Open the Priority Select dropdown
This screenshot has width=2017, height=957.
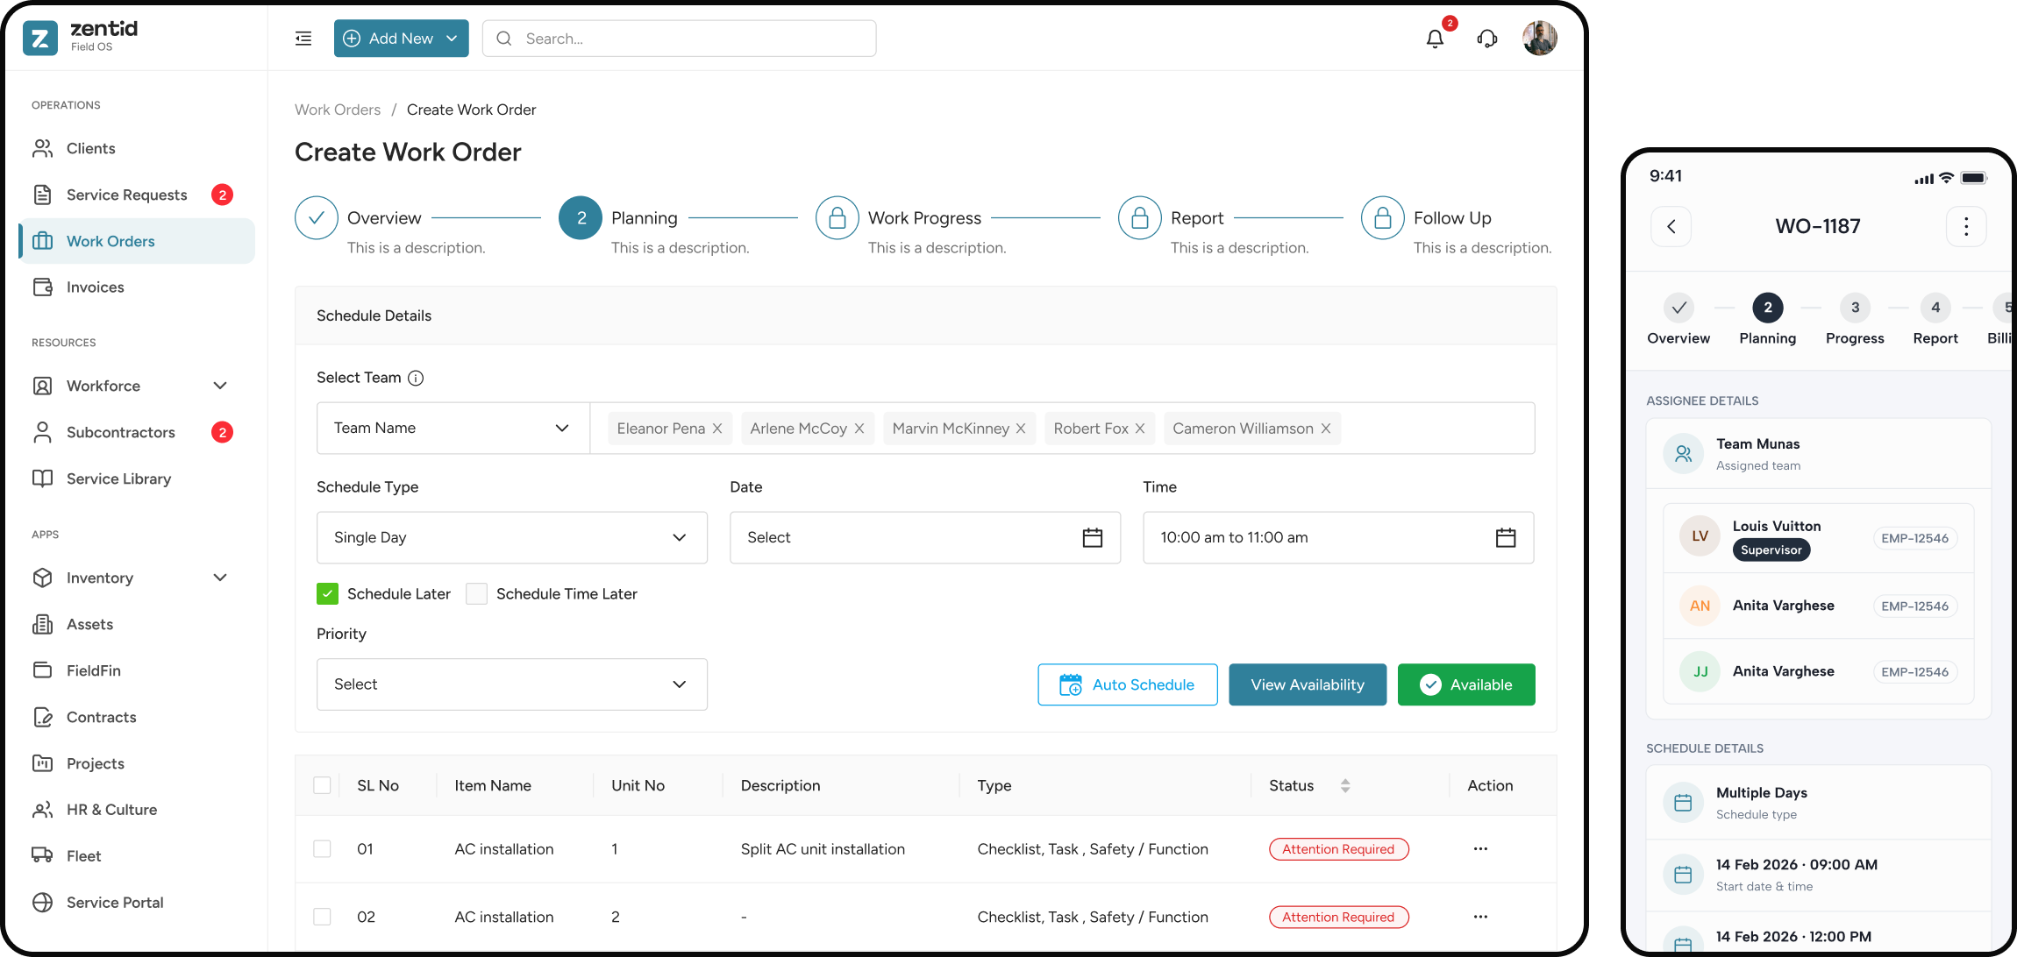[x=511, y=684]
